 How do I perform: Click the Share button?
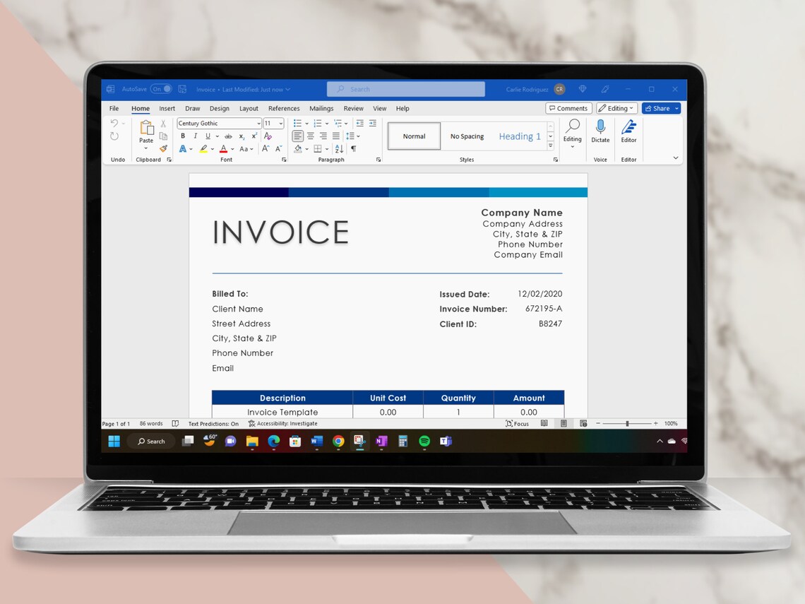[x=658, y=108]
